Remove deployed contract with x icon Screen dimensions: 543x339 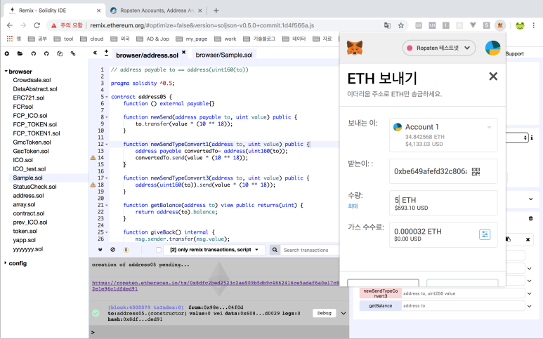pos(528,239)
